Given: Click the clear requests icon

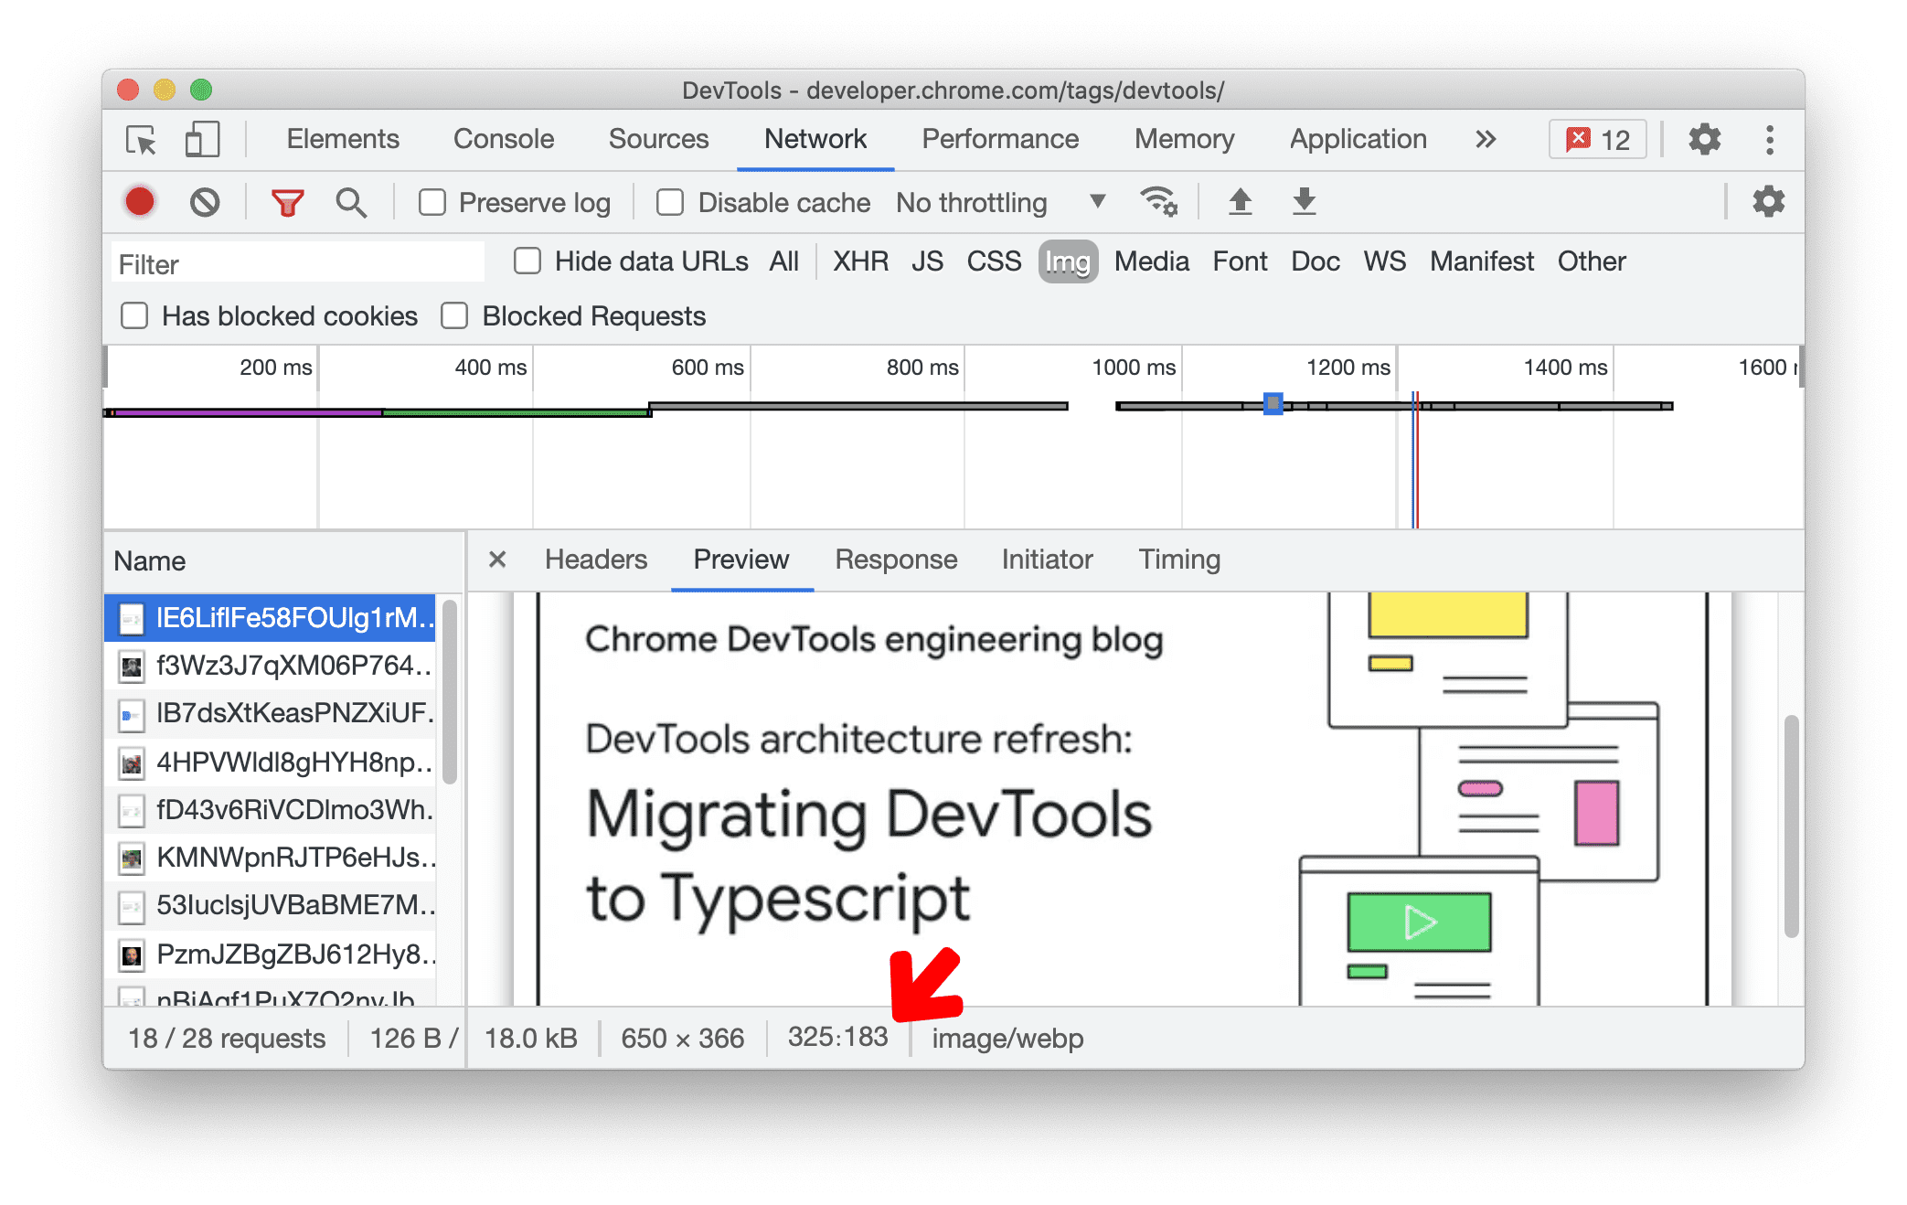Looking at the screenshot, I should point(204,201).
